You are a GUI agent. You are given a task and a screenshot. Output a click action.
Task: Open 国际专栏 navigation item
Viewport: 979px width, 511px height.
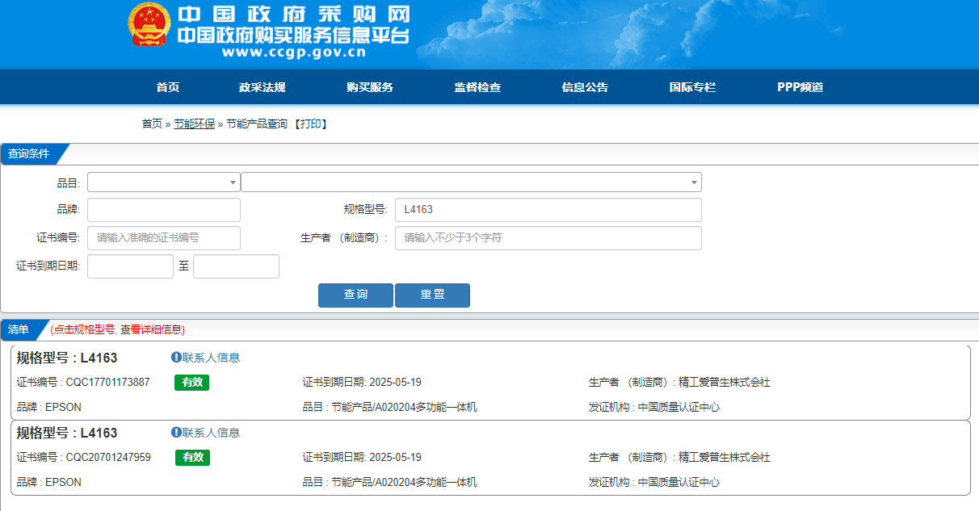[692, 87]
